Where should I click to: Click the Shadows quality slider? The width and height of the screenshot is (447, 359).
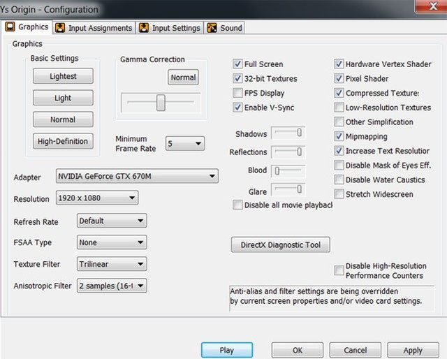[x=288, y=133]
